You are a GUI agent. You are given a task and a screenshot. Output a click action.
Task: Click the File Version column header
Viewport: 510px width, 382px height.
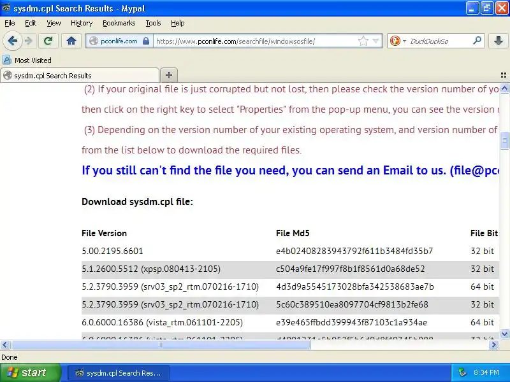click(x=104, y=233)
